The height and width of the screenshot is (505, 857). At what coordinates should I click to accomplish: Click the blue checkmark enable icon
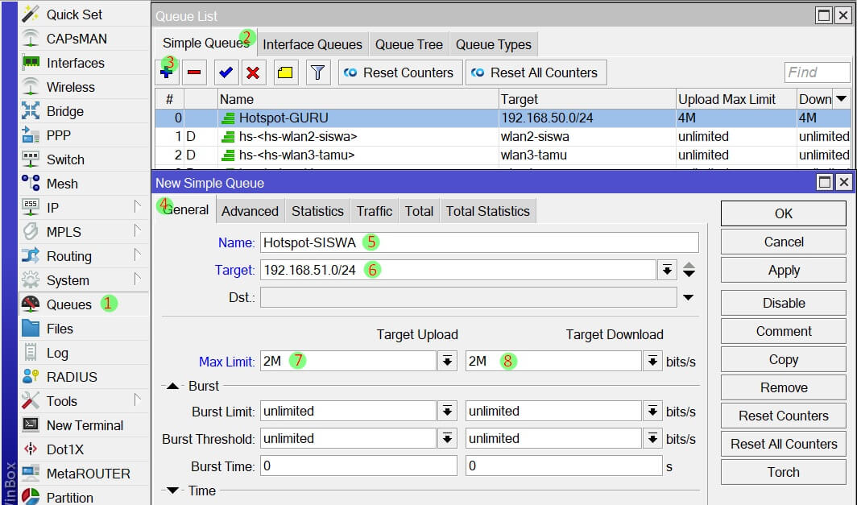click(x=226, y=72)
